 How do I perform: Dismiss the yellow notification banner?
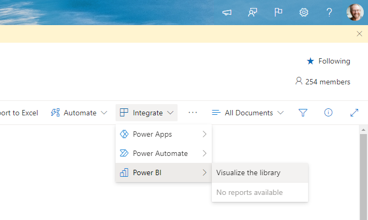[x=359, y=34]
